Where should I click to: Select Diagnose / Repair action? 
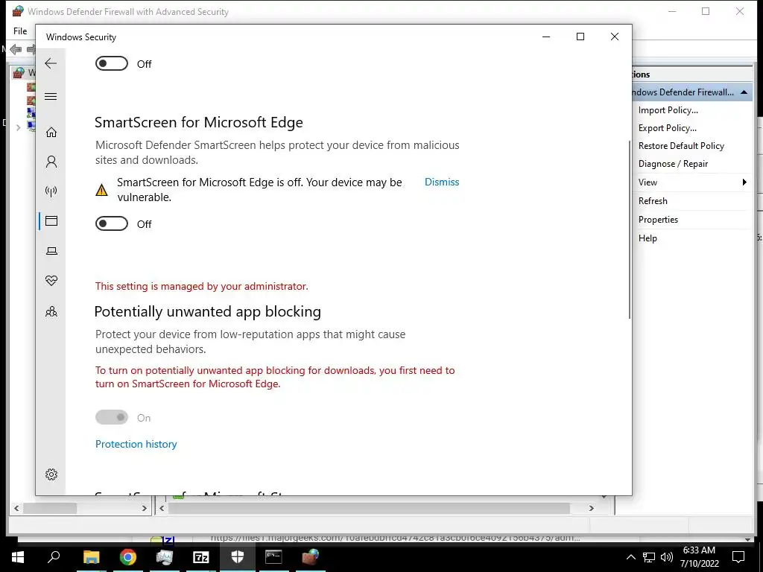pyautogui.click(x=673, y=164)
